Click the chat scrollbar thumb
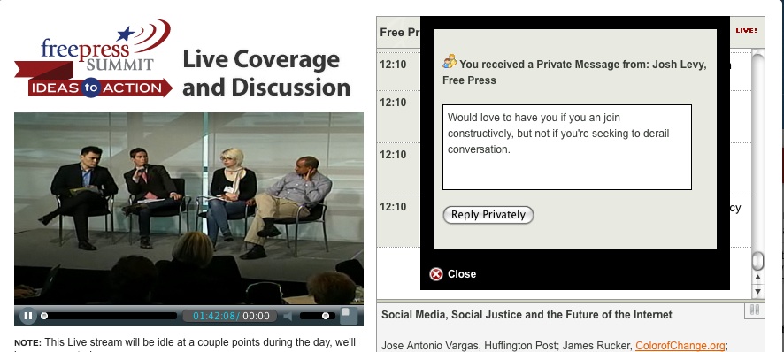Viewport: 784px width, 352px height. coord(758,261)
